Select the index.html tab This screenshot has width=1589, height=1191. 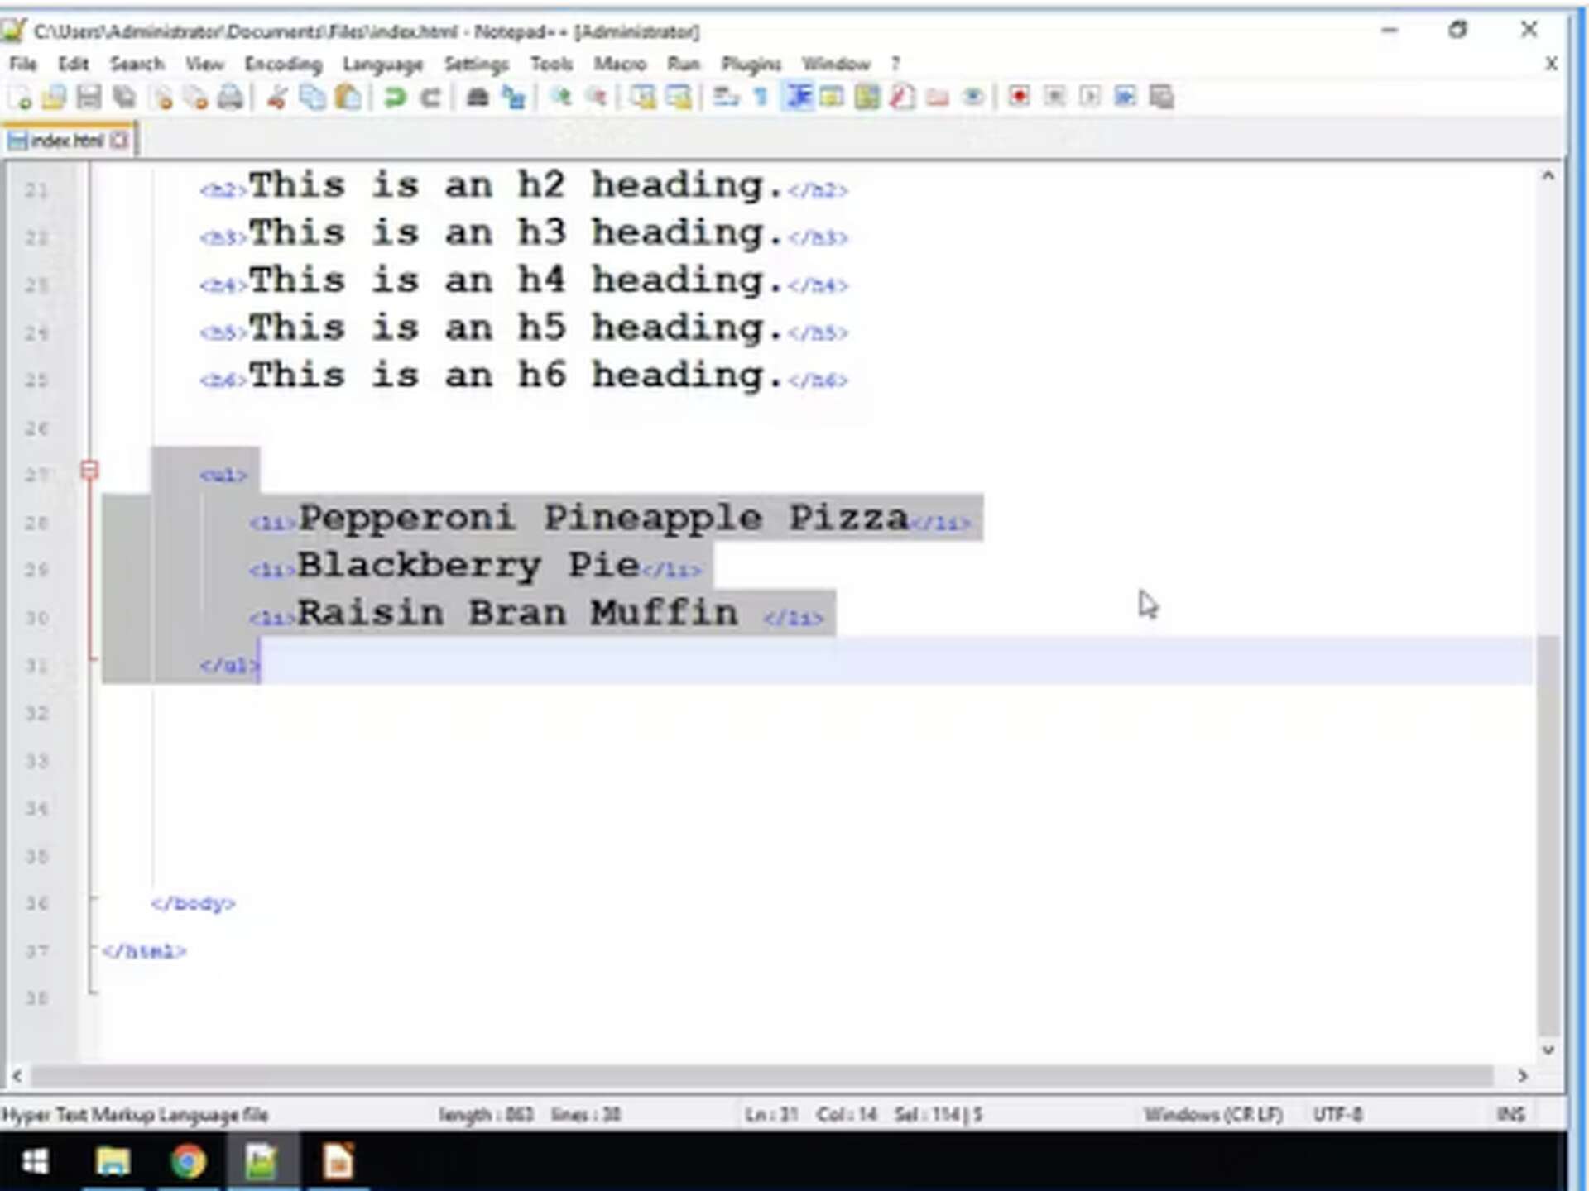[x=66, y=139]
